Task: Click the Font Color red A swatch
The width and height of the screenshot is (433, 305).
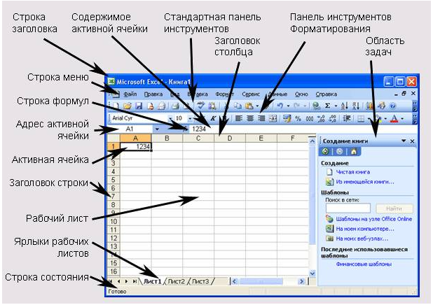Action: [394, 119]
